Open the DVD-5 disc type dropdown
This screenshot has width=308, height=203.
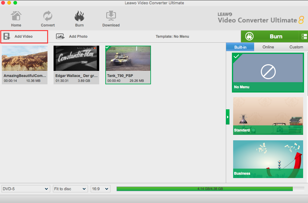tap(26, 189)
